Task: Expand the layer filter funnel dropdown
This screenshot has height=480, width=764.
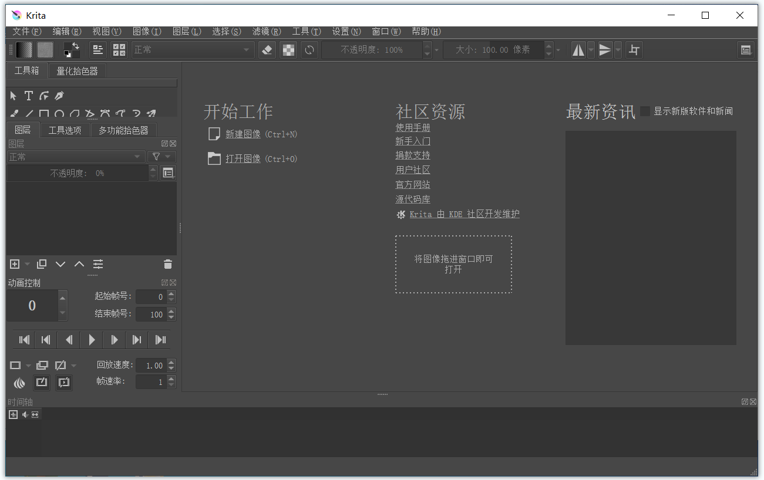Action: point(161,157)
